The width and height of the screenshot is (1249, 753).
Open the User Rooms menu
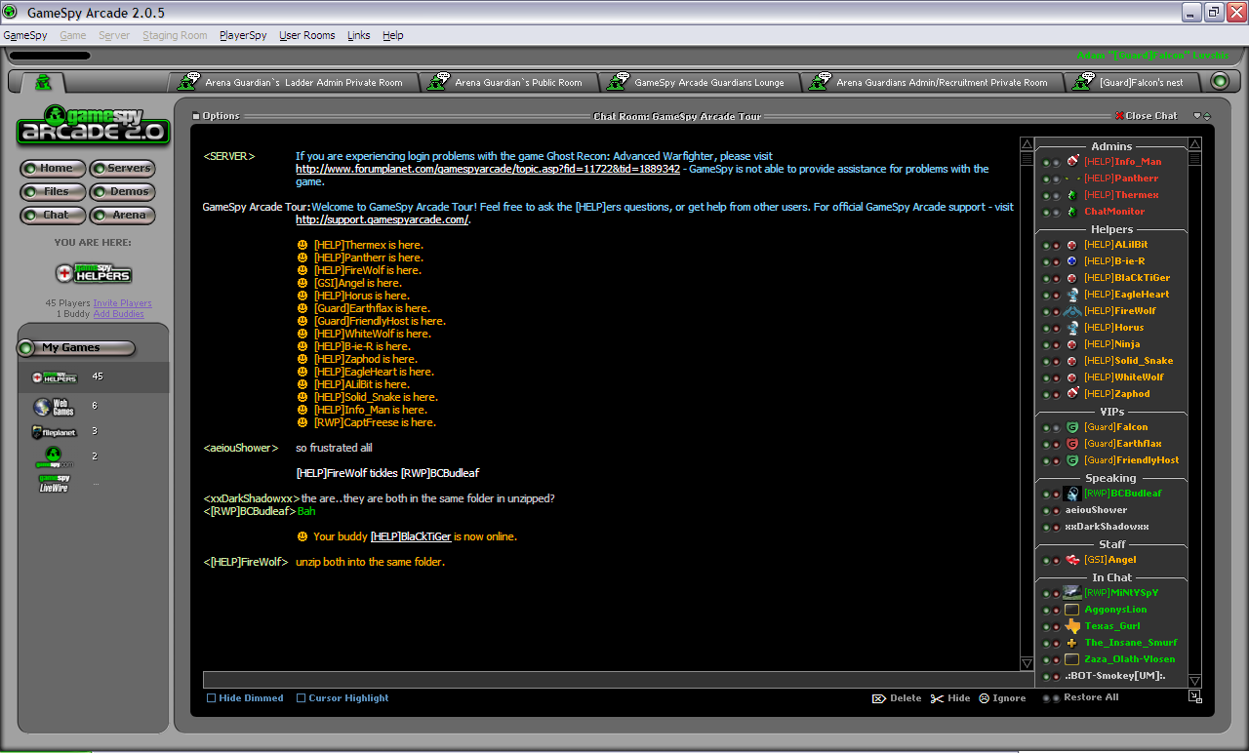coord(306,35)
